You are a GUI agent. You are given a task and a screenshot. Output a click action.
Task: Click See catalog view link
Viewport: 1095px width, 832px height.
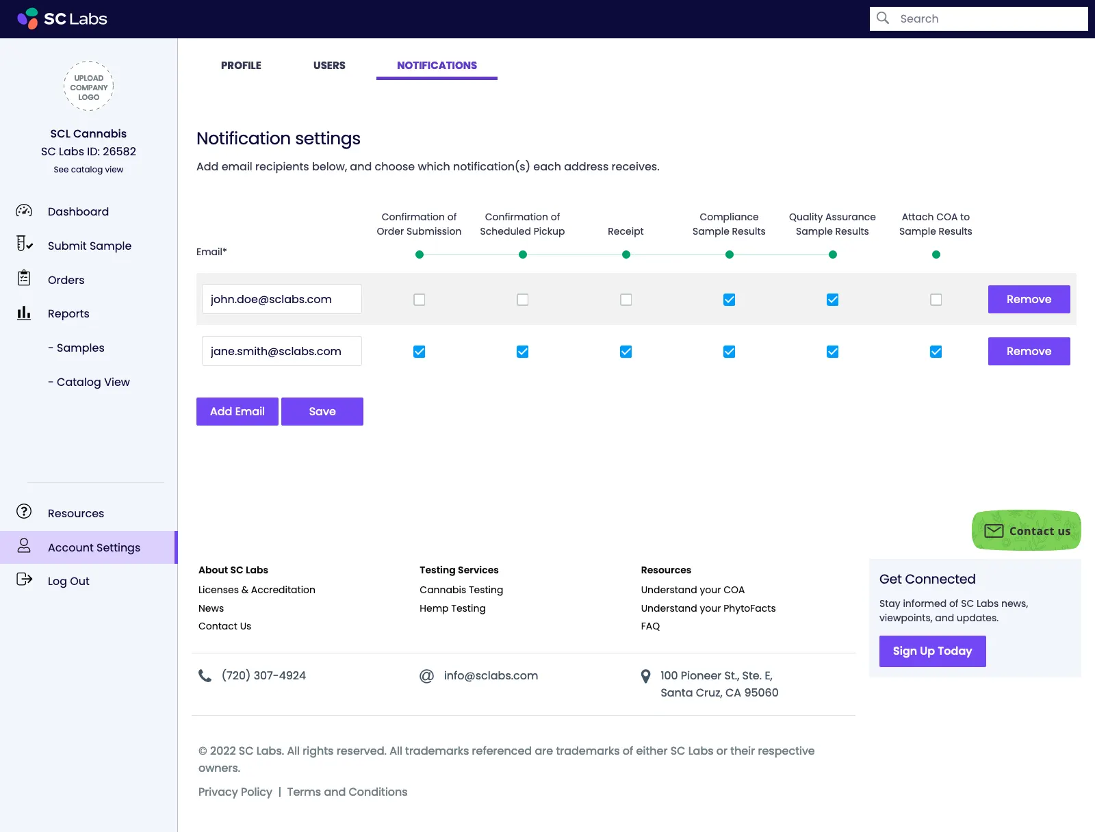coord(88,170)
